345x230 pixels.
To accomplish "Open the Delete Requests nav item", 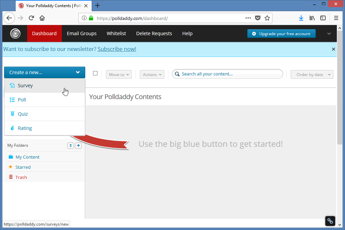I will pos(154,33).
